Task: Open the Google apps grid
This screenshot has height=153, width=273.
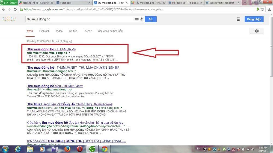Action: pyautogui.click(x=239, y=19)
